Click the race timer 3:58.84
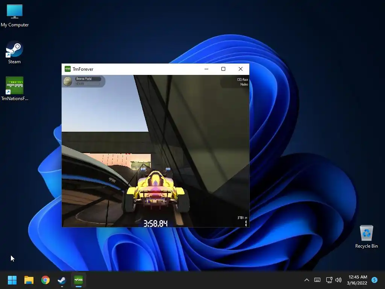 point(155,224)
